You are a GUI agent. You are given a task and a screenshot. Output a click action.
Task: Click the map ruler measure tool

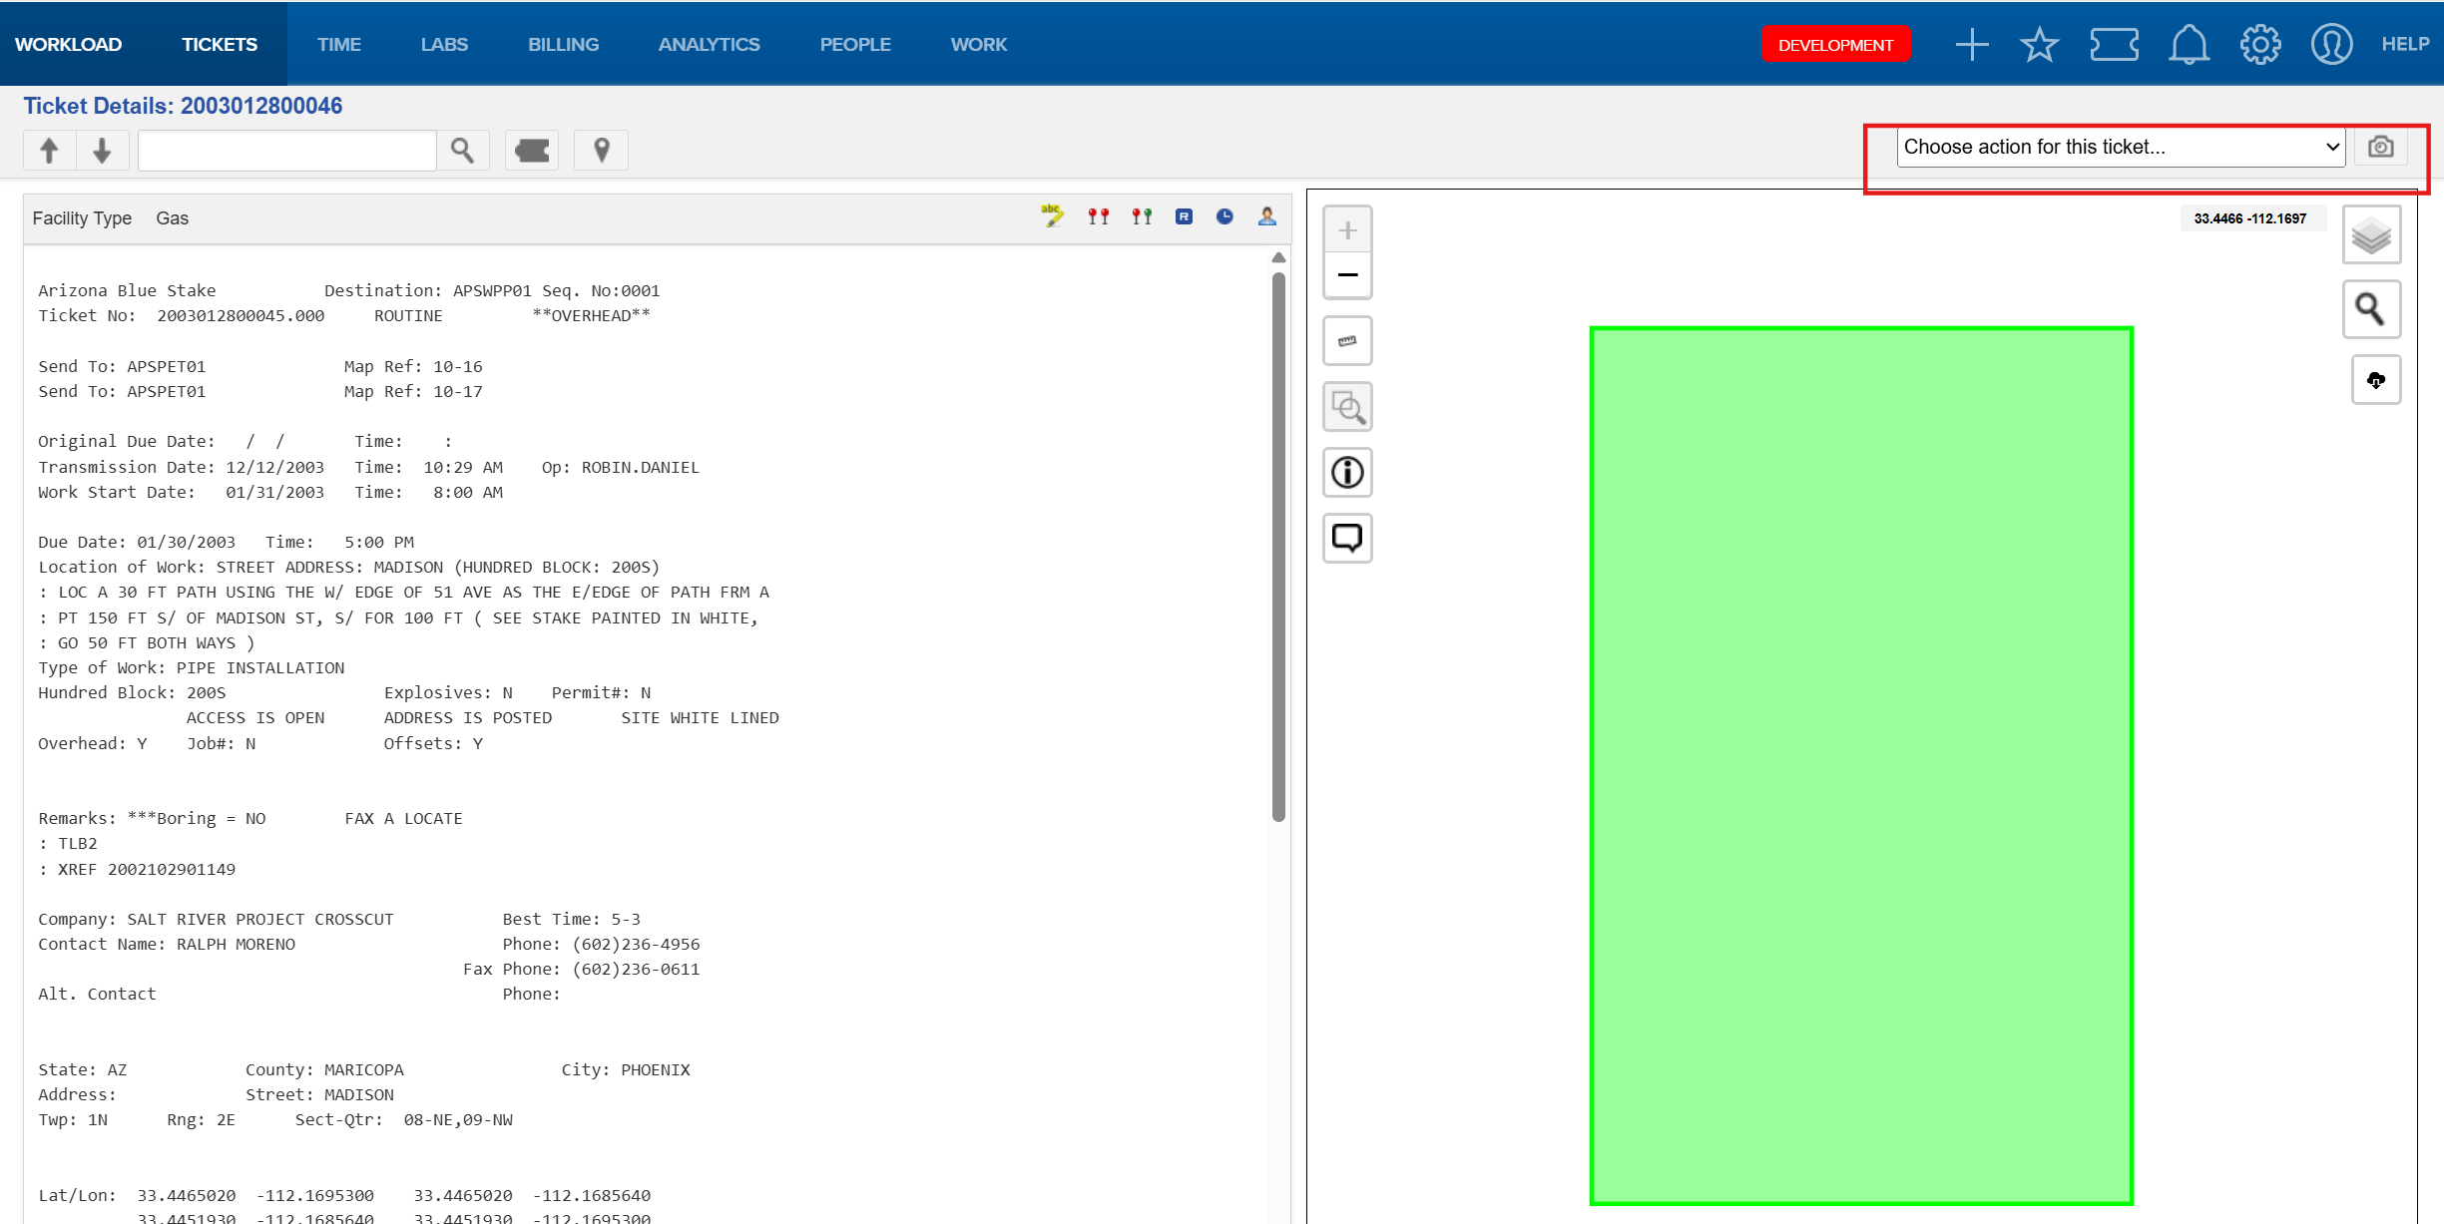coord(1347,341)
